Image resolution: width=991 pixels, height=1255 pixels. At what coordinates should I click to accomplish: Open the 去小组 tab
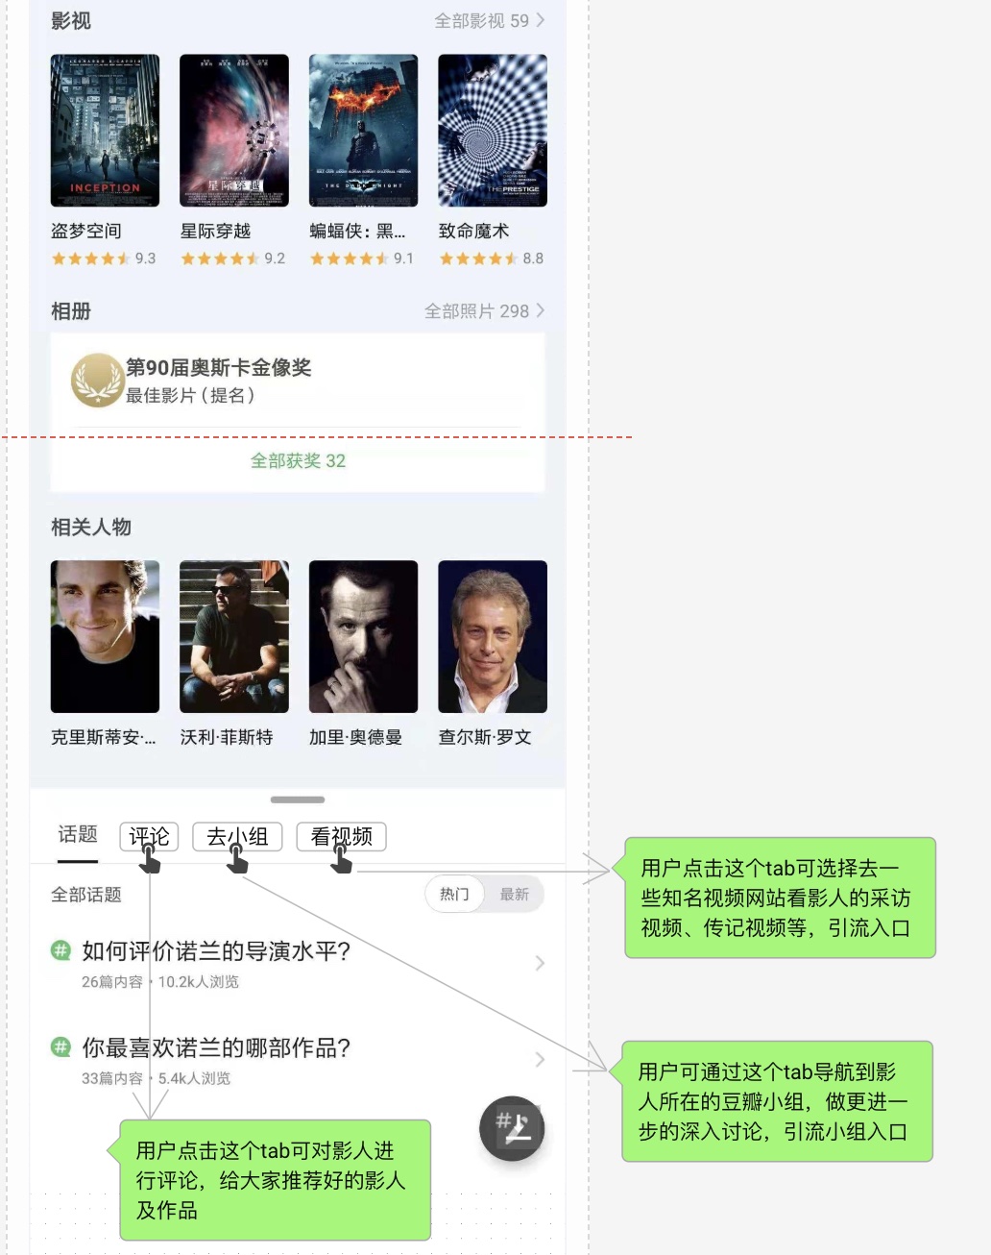coord(237,836)
